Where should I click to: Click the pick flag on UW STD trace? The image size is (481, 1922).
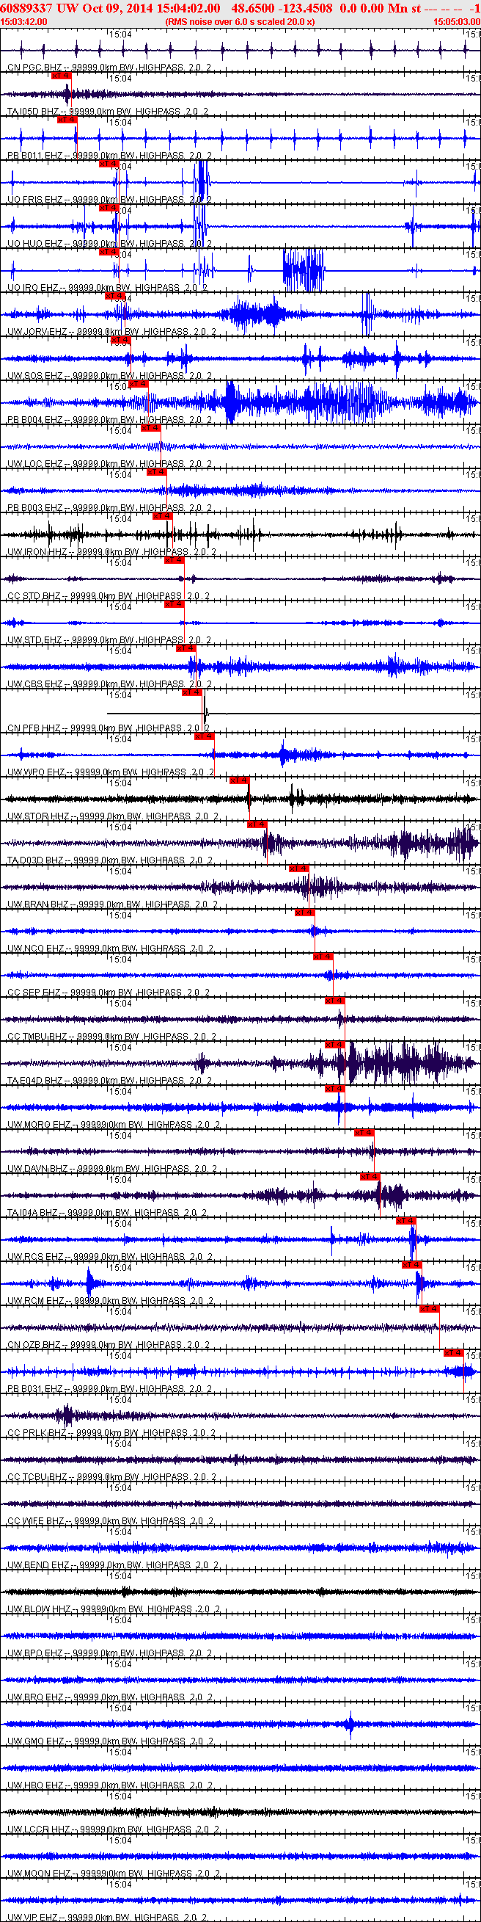coord(175,603)
